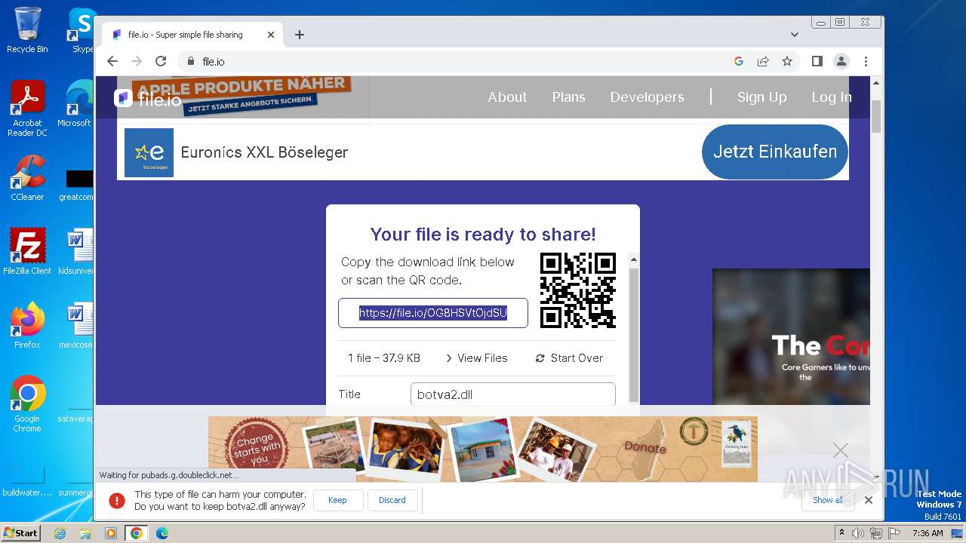Close the downloads bar
The height and width of the screenshot is (543, 966).
pos(869,500)
